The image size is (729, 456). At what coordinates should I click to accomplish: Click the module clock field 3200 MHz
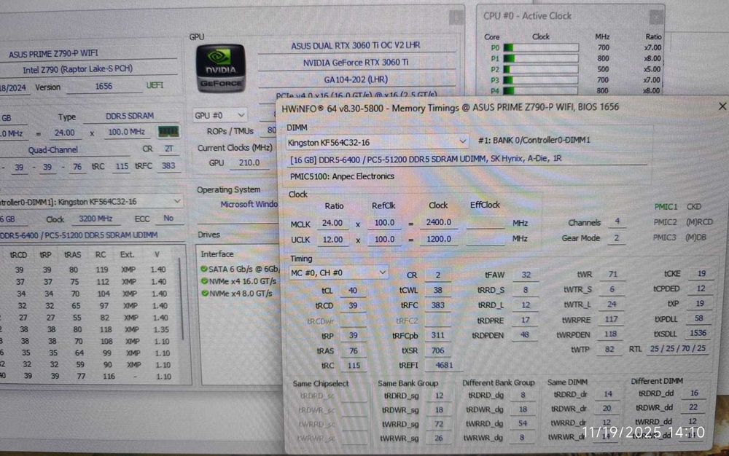pyautogui.click(x=95, y=219)
